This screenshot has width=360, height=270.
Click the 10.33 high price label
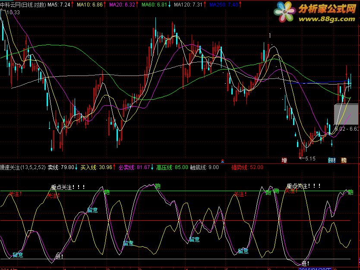point(13,13)
